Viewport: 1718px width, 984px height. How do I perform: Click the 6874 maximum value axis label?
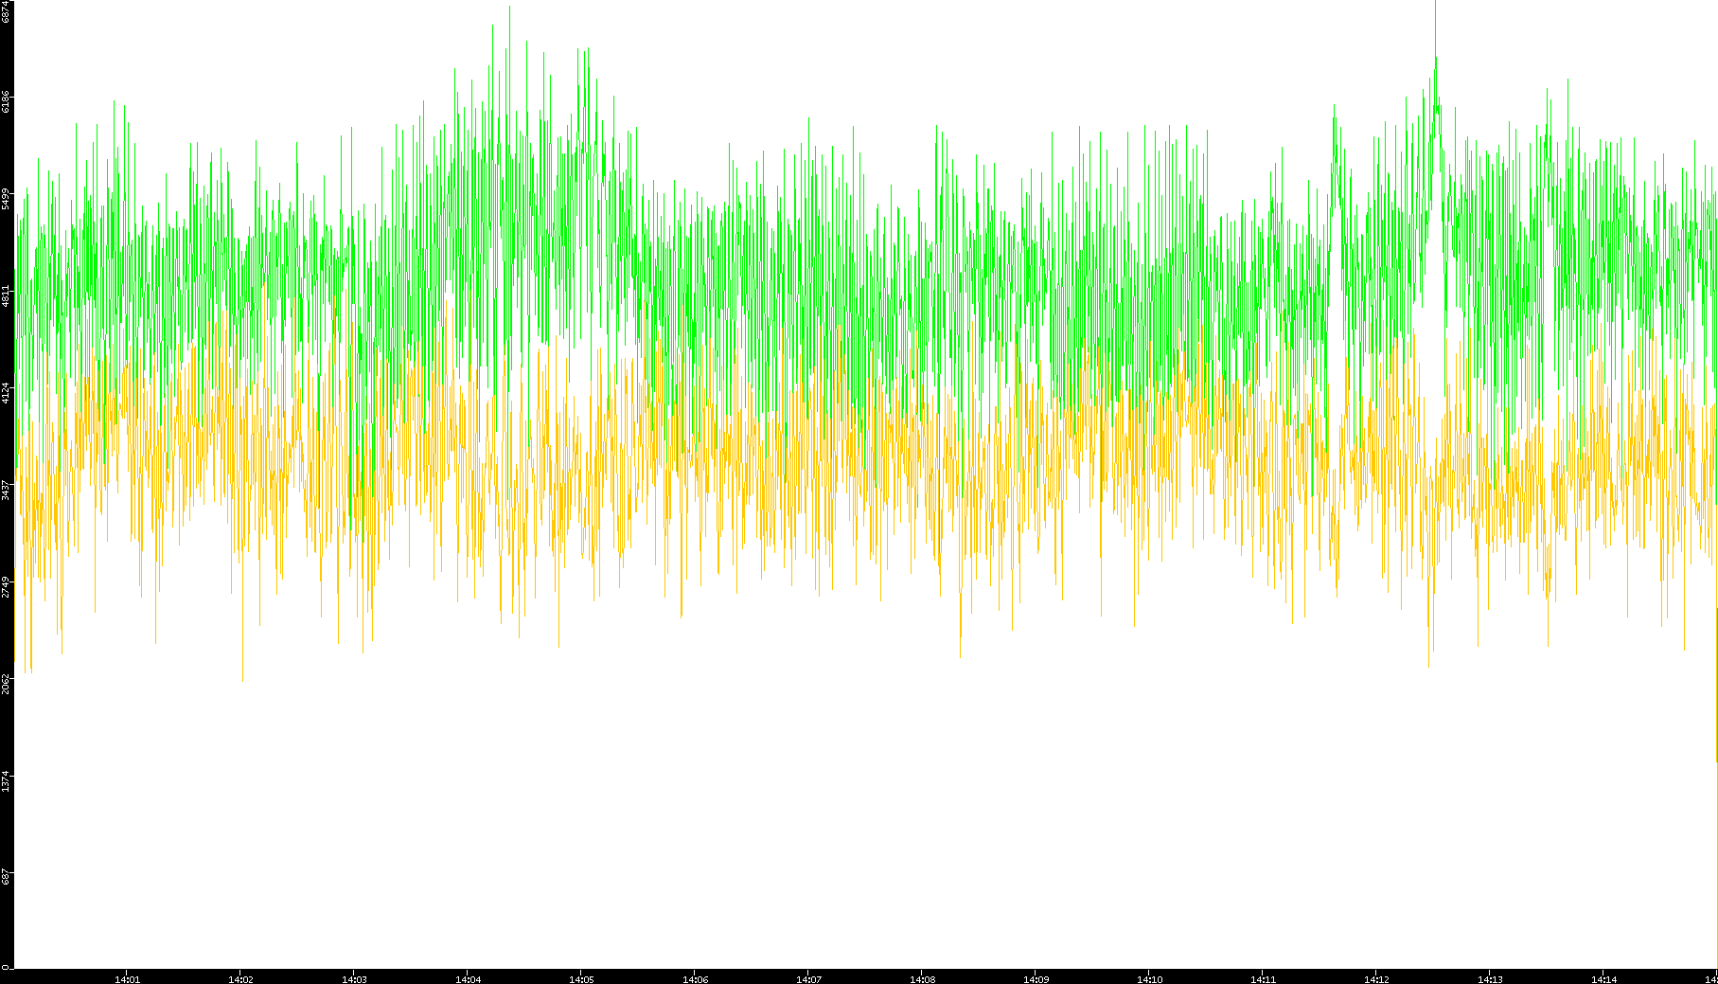coord(7,11)
